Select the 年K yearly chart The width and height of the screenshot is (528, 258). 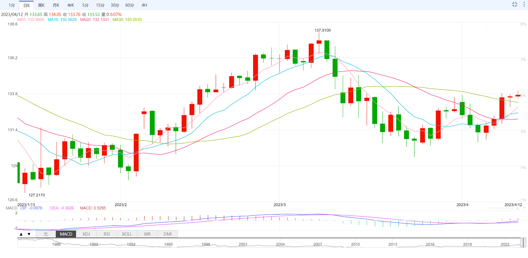pyautogui.click(x=71, y=5)
